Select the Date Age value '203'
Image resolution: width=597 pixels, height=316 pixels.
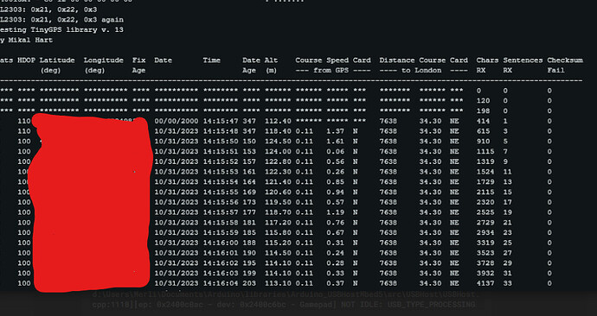coord(249,283)
